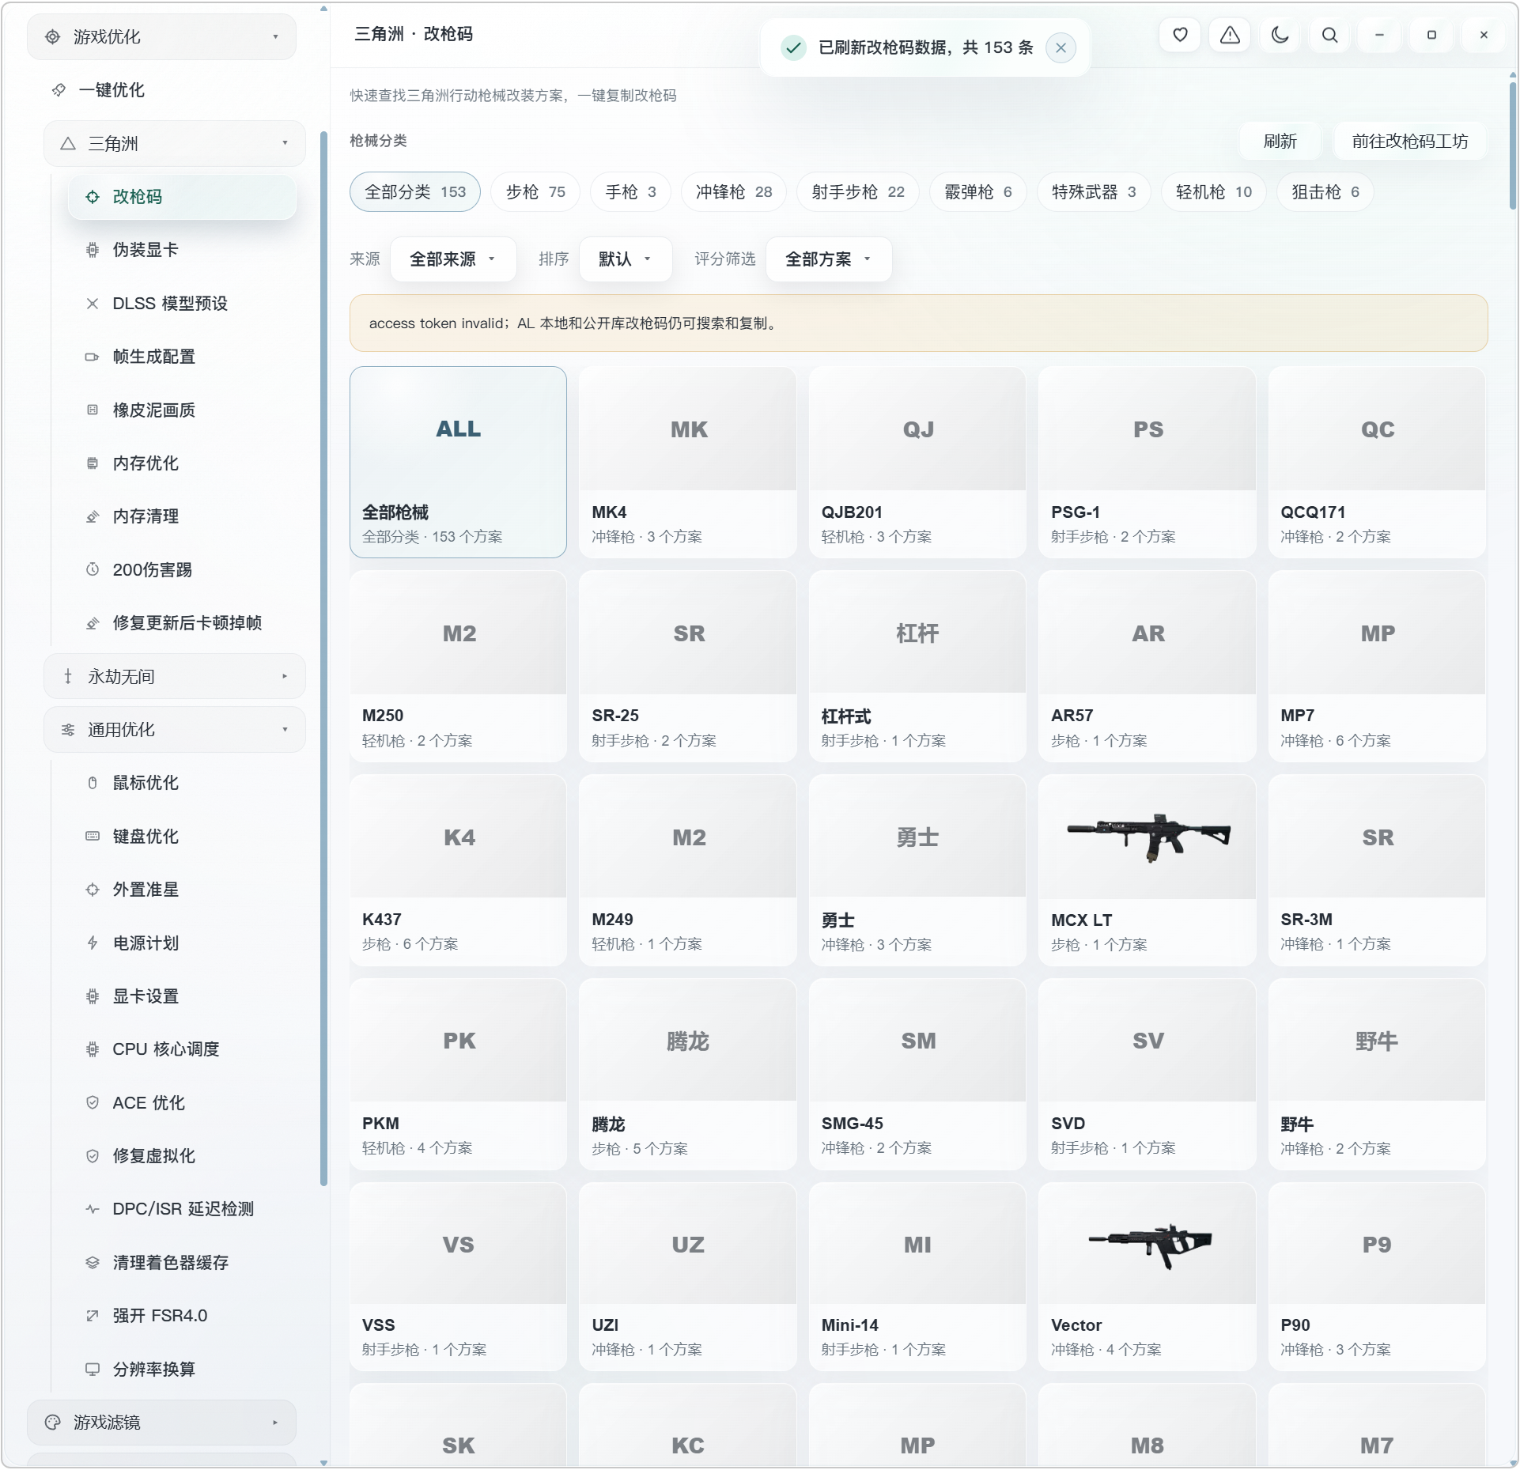Select 清理着色器缓存 in sidebar
This screenshot has height=1470, width=1520.
pos(182,1263)
